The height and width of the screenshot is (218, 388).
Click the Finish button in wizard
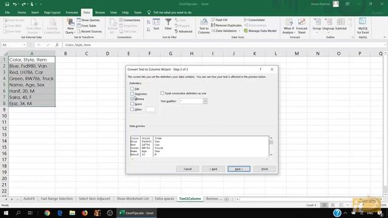pyautogui.click(x=264, y=169)
